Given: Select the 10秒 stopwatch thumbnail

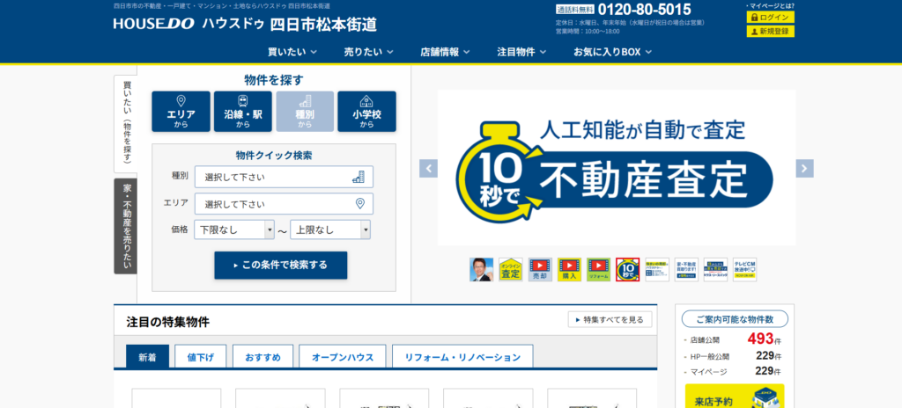Looking at the screenshot, I should pyautogui.click(x=627, y=270).
